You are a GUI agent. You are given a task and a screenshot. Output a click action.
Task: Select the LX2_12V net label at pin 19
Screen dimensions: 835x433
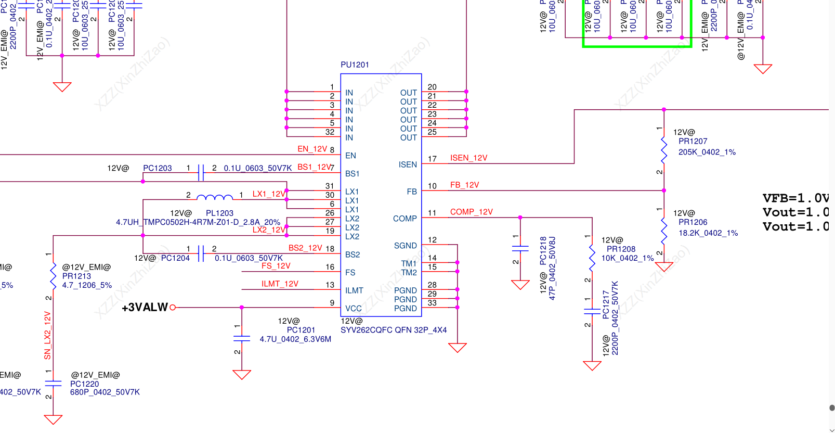point(269,230)
